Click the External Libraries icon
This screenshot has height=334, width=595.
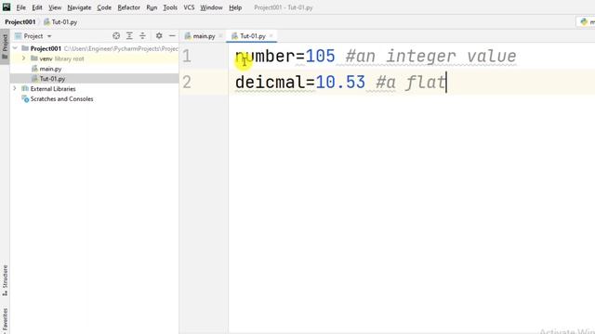point(25,89)
